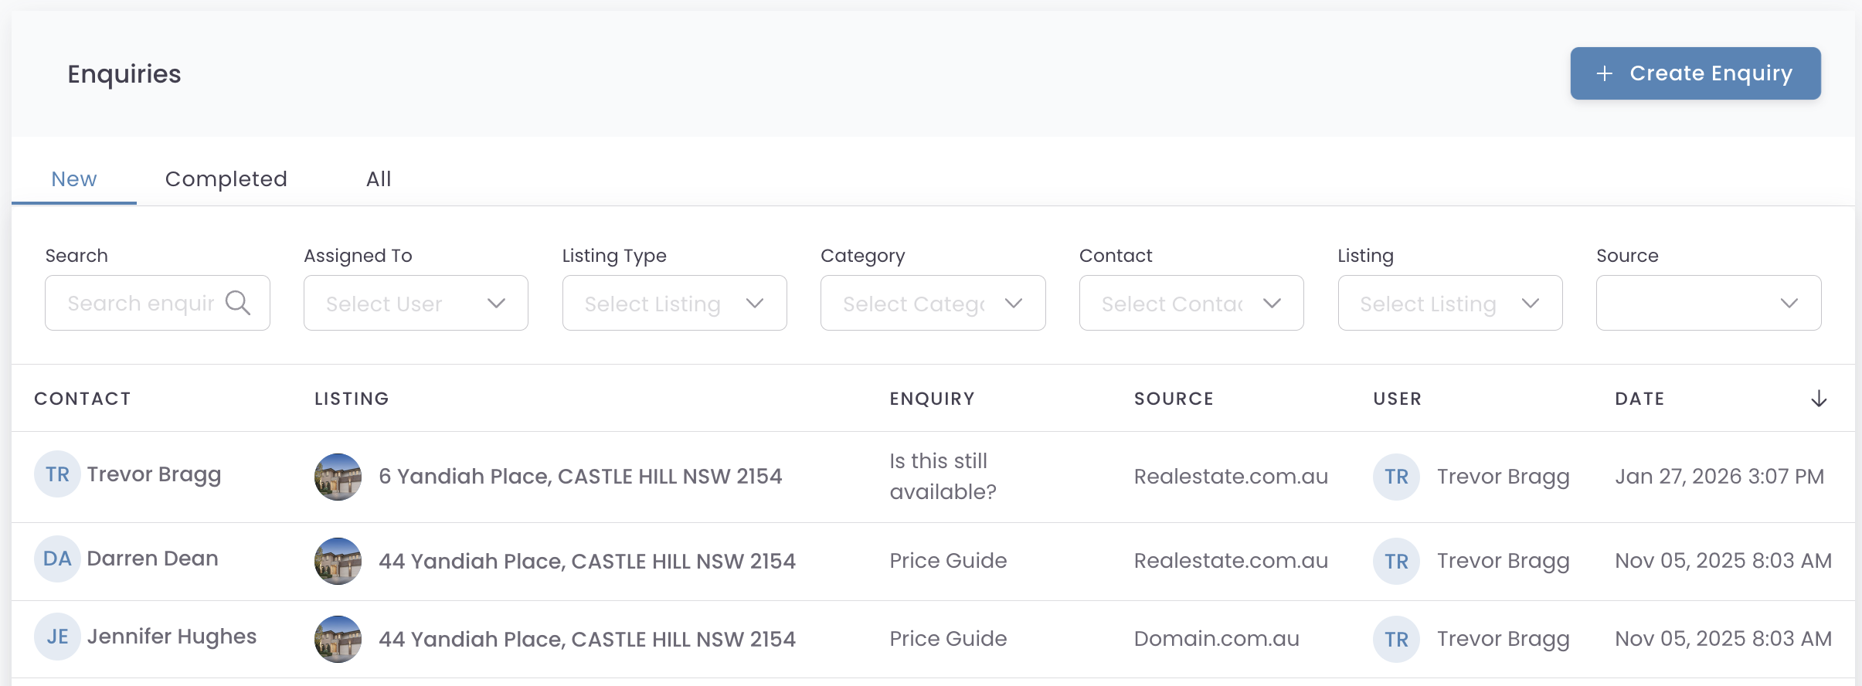Select the New enquiries tab
The height and width of the screenshot is (686, 1862).
74,179
